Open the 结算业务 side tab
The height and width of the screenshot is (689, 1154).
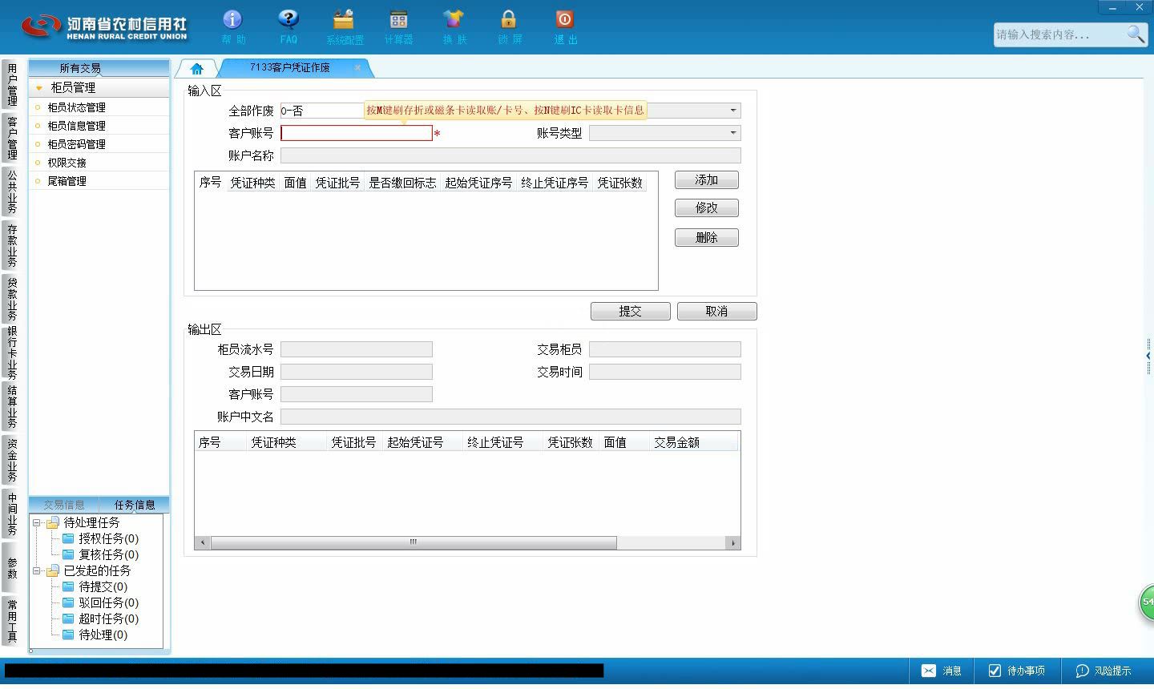tap(11, 407)
